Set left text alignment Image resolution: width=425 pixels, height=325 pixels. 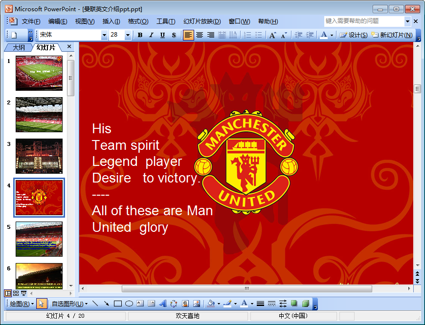pyautogui.click(x=188, y=35)
